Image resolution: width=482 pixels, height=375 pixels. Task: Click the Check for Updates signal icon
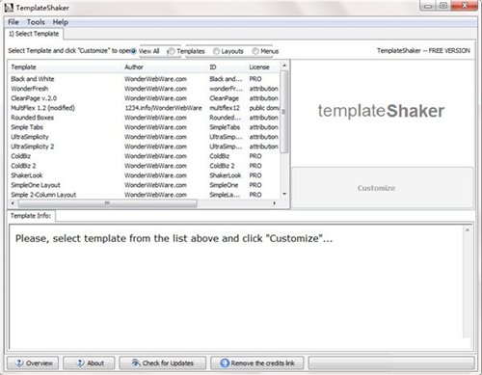click(136, 363)
